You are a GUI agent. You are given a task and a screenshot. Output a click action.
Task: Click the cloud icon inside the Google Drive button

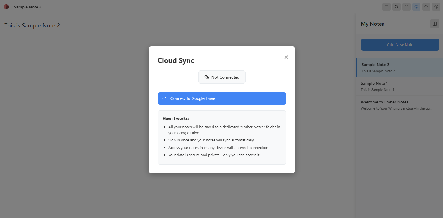[x=166, y=98]
